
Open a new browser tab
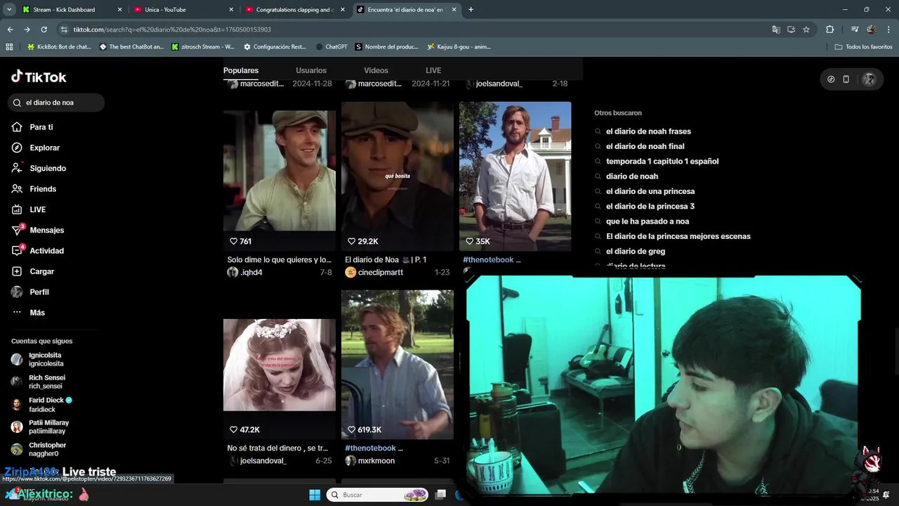coord(471,10)
